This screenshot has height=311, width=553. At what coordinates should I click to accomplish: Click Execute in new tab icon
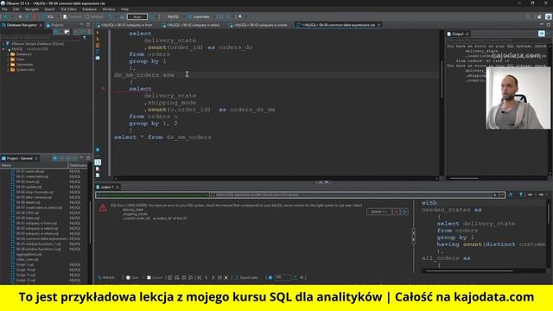click(98, 39)
